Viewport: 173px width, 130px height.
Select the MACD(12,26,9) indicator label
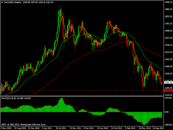click(9, 98)
